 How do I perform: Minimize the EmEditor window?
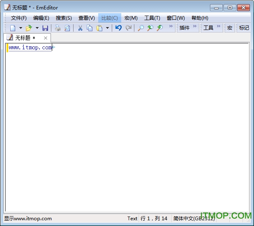point(216,8)
